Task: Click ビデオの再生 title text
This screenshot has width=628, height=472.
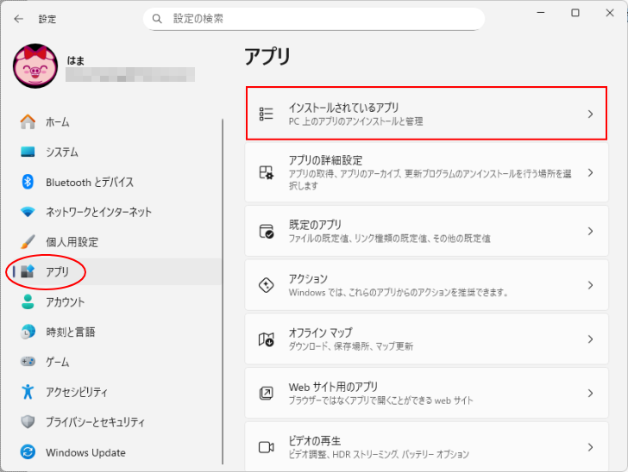Action: 315,441
